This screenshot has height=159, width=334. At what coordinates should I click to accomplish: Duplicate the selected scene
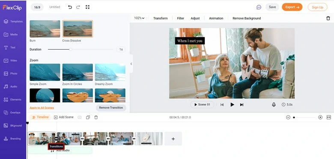[x=88, y=118]
